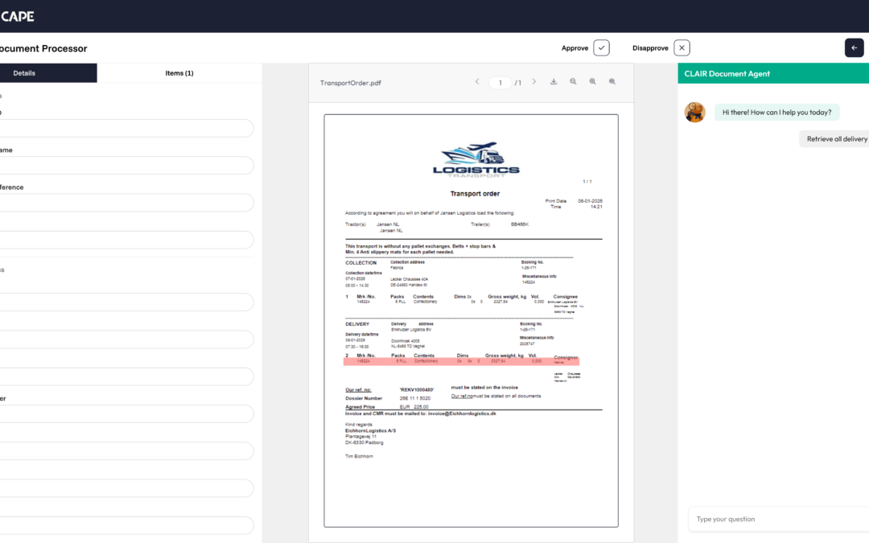Reset zoom with the dark-filled magnifier icon
869x543 pixels.
coord(612,82)
